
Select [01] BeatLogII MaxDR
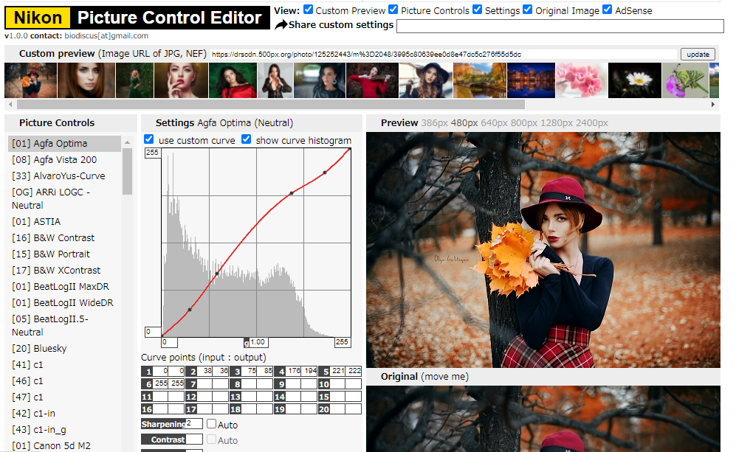coord(65,287)
